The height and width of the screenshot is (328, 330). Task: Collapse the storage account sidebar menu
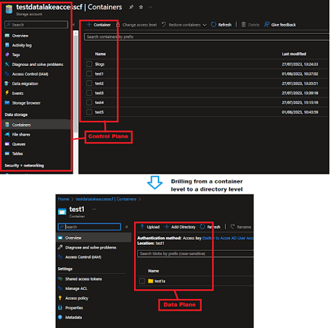[x=73, y=24]
